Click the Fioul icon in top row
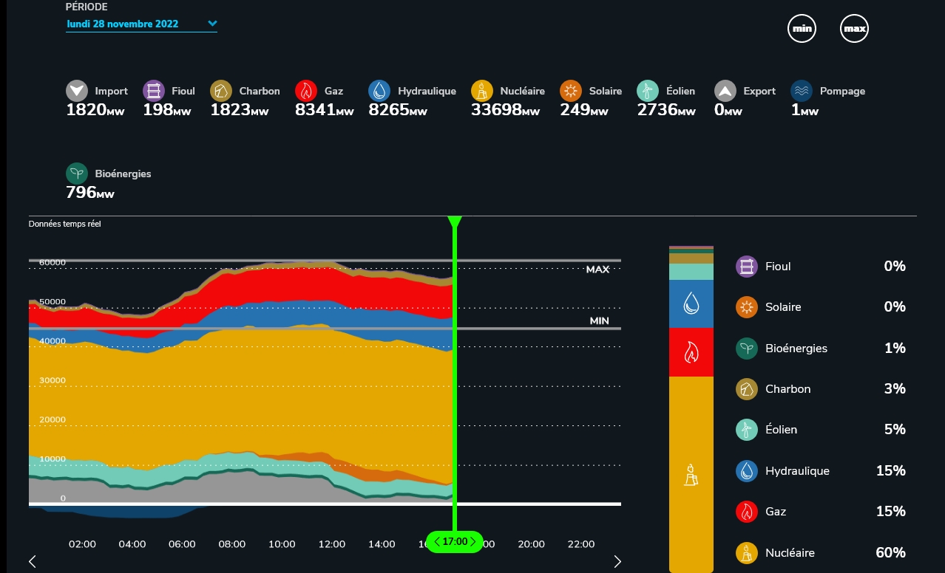The width and height of the screenshot is (945, 573). point(154,91)
